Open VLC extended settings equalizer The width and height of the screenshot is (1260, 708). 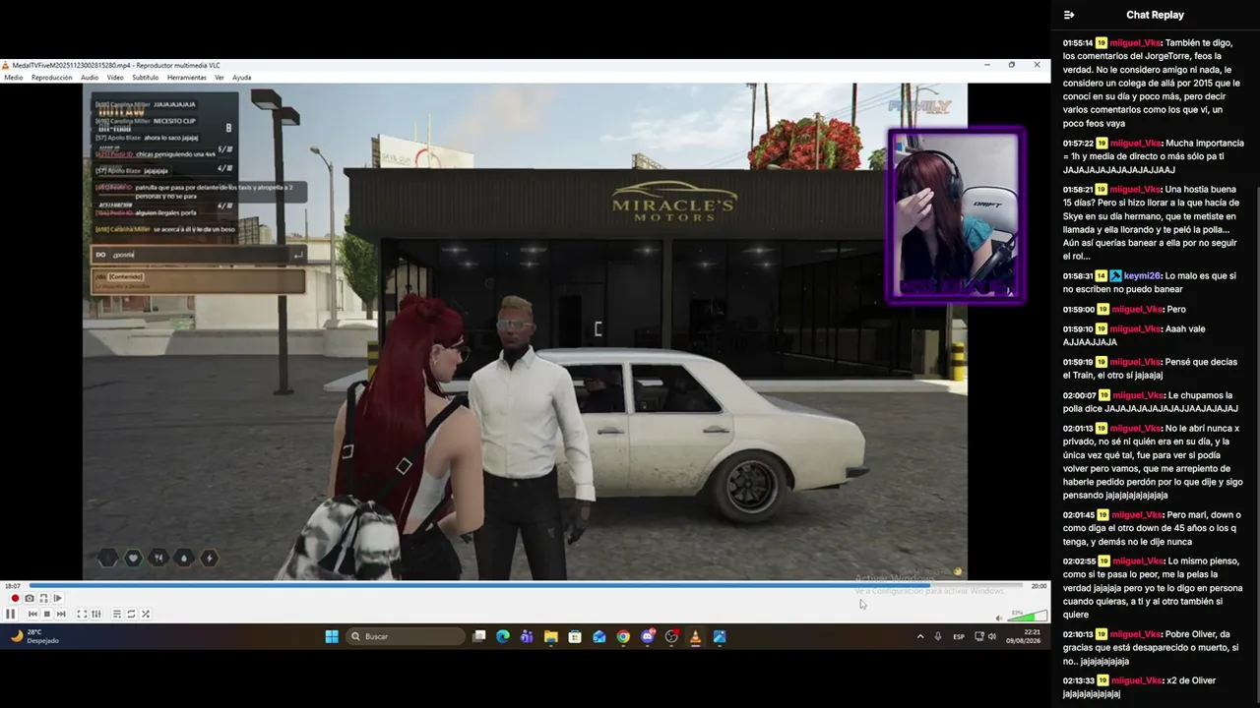[95, 614]
